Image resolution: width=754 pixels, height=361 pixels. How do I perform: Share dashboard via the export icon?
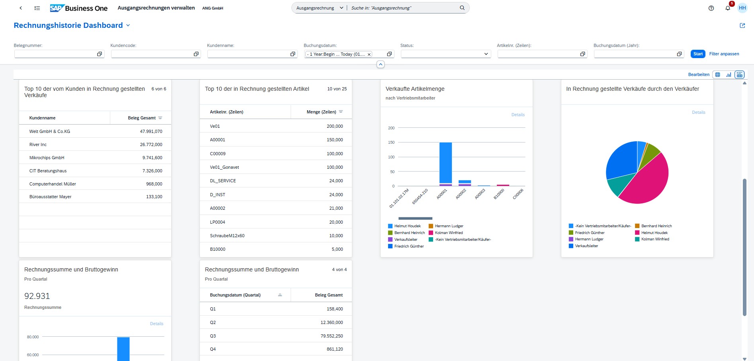tap(742, 25)
